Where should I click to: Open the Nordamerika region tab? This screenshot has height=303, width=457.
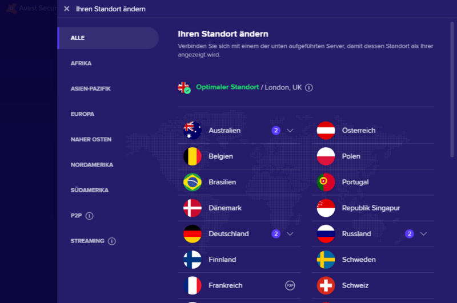[92, 165]
